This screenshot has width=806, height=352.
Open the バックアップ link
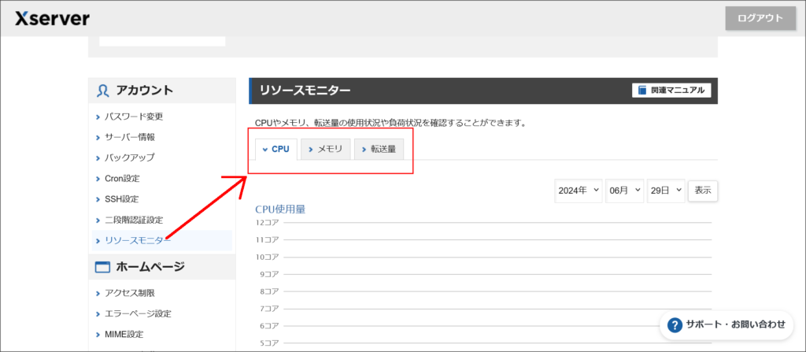(130, 157)
